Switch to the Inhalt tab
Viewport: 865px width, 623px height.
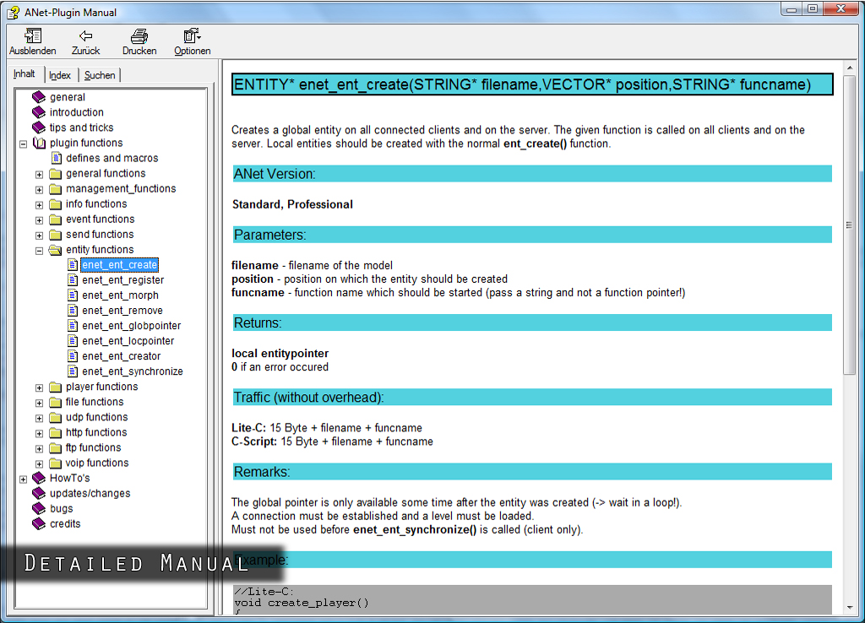click(24, 74)
